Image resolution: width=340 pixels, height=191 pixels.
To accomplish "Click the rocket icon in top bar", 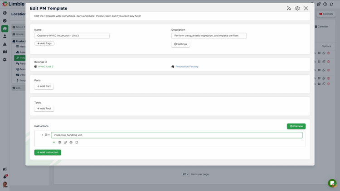I will point(319,4).
